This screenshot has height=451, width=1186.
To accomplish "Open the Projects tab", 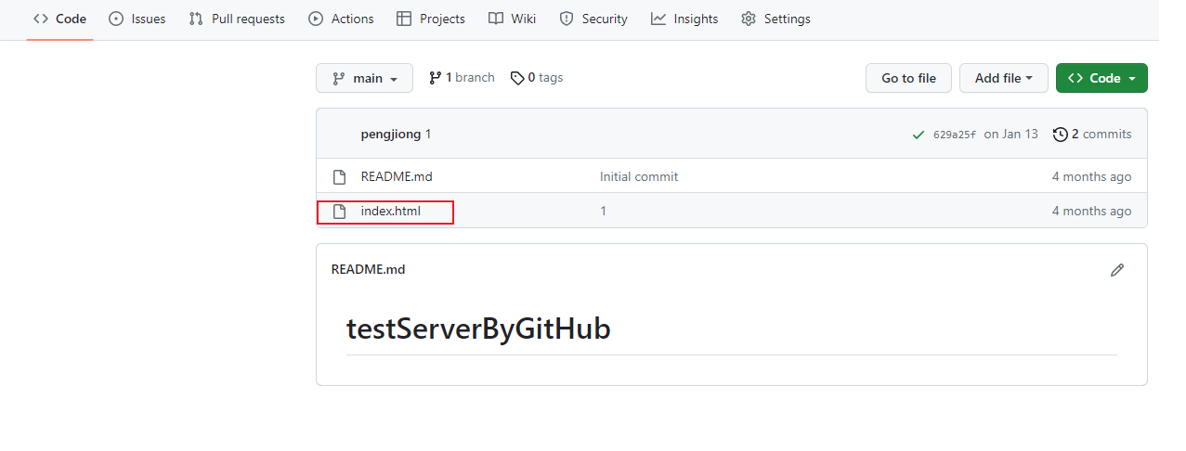I will 430,19.
